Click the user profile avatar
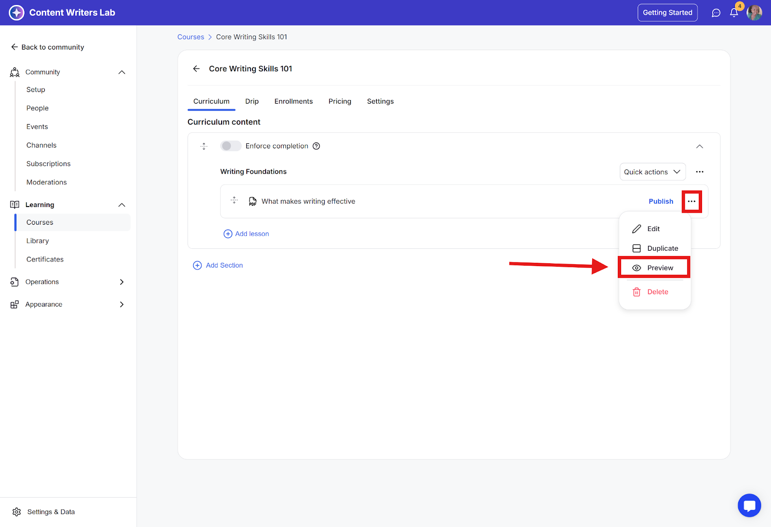Image resolution: width=771 pixels, height=527 pixels. 754,13
